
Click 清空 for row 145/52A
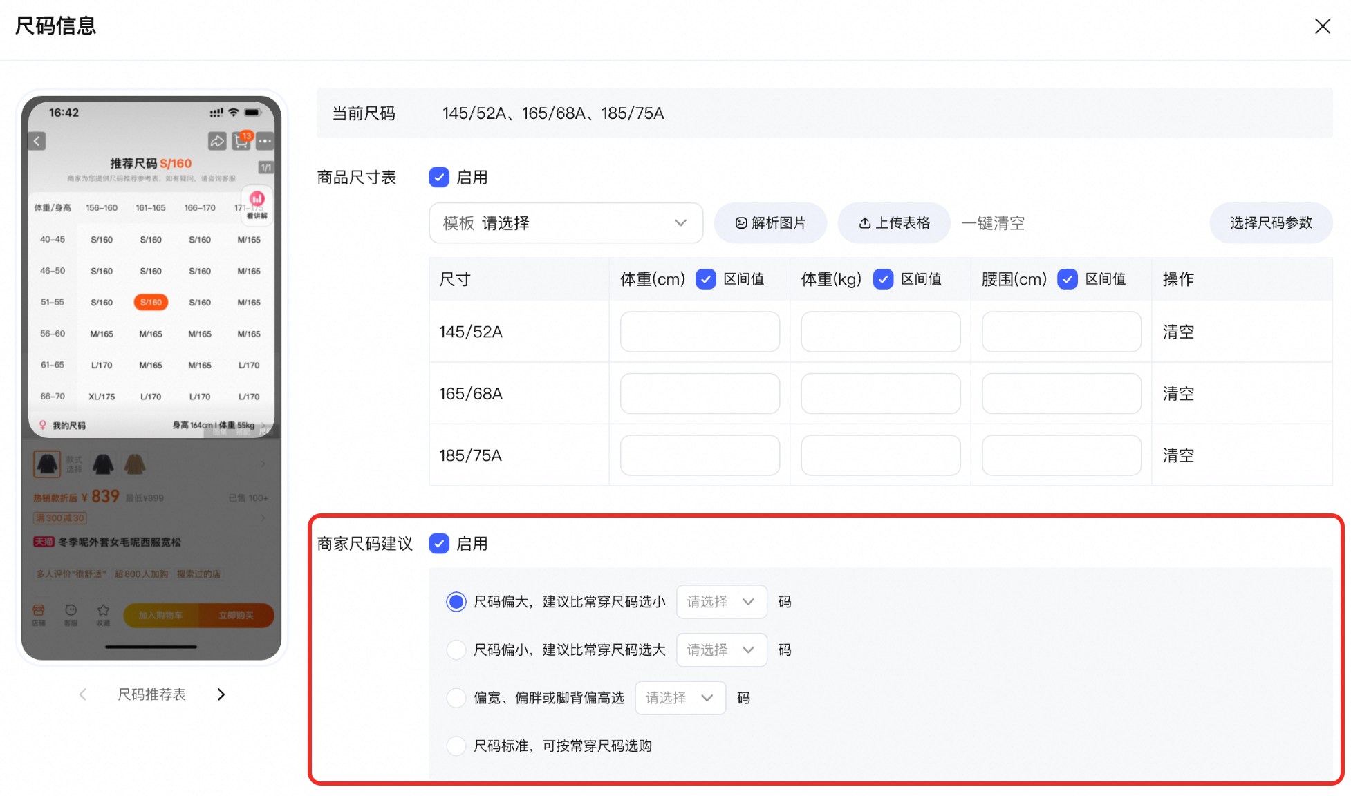(x=1178, y=332)
